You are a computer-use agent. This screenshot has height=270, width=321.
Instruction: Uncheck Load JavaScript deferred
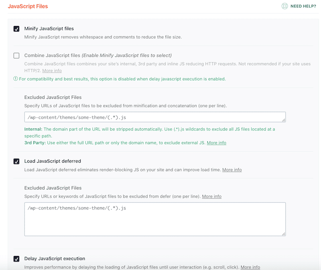tap(16, 161)
